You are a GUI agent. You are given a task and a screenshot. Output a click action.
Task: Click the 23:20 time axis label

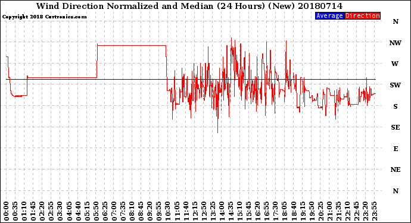coord(365,211)
